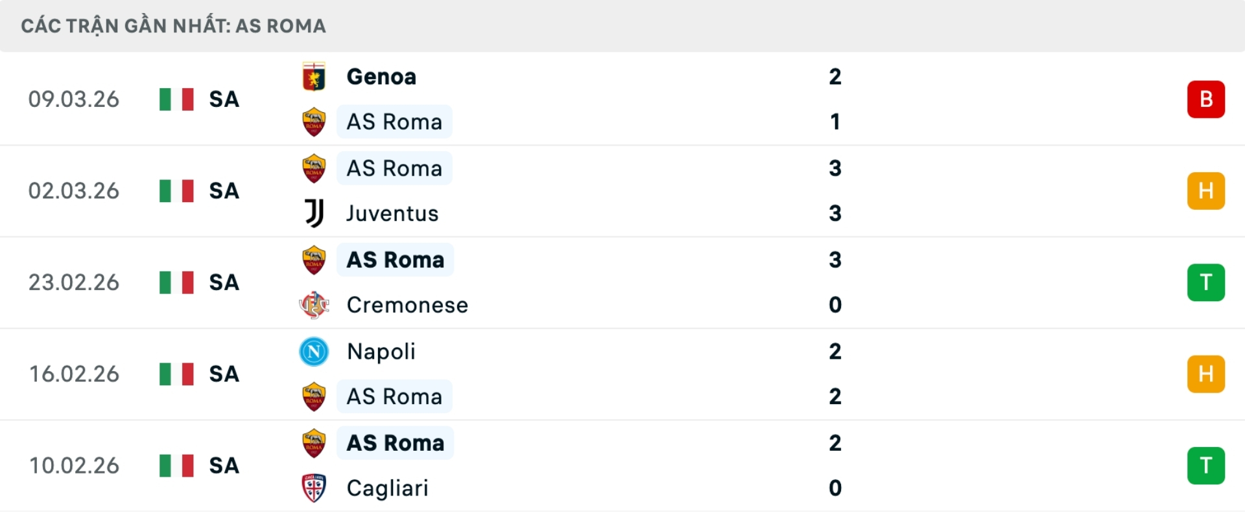The image size is (1245, 513).
Task: Select the AS Roma badge next to Genoa match
Action: tap(314, 122)
